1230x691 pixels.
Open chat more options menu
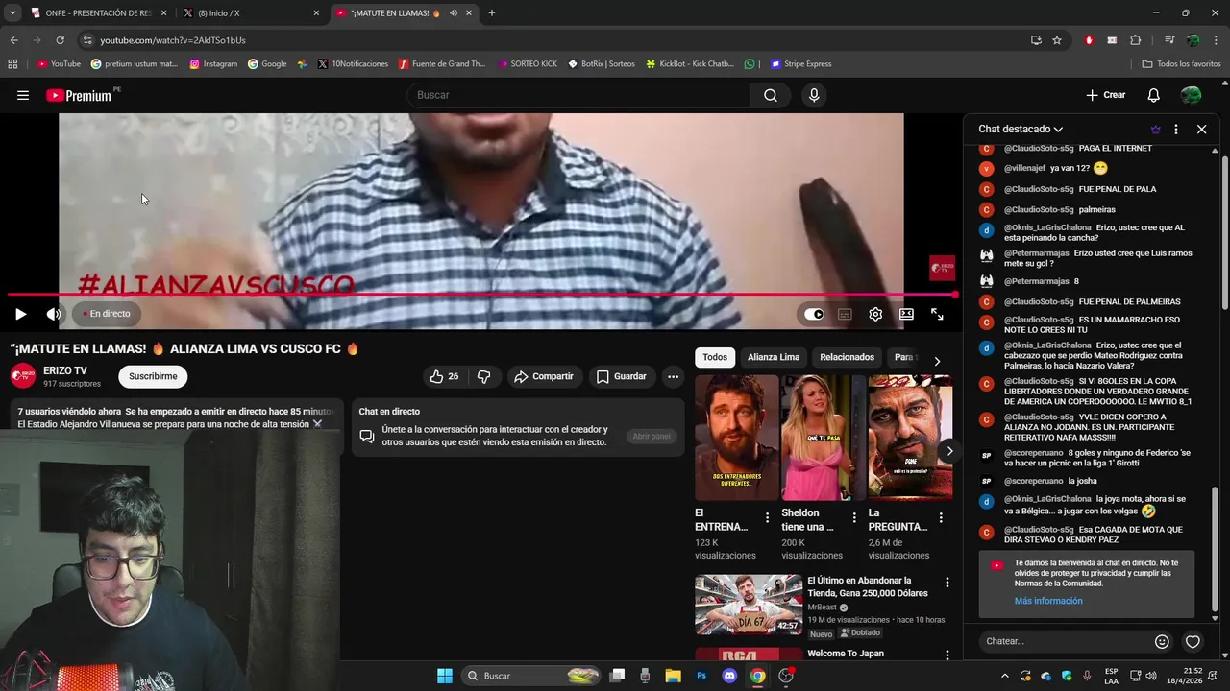(x=1175, y=129)
